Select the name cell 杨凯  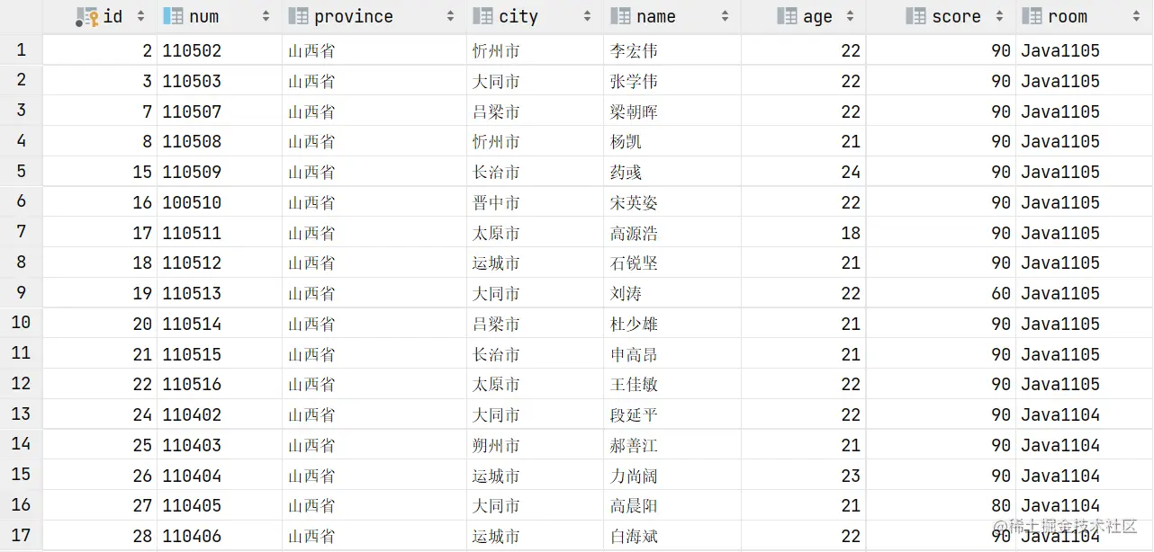click(x=626, y=142)
